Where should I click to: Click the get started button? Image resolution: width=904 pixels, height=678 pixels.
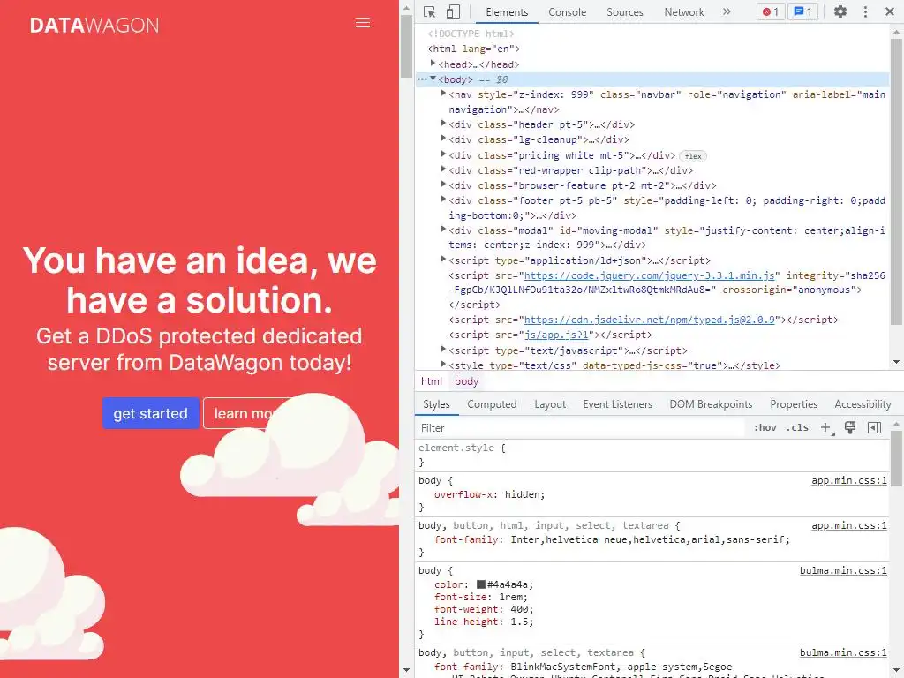(x=150, y=413)
